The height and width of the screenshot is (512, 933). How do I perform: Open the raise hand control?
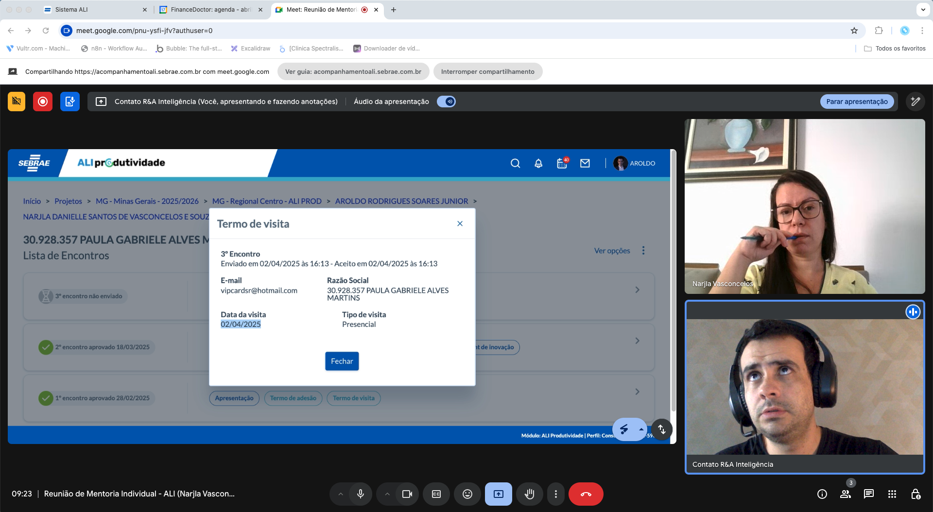[x=529, y=494]
